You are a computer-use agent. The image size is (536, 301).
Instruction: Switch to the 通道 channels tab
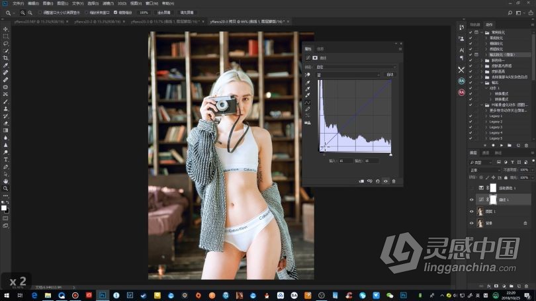tap(486, 153)
